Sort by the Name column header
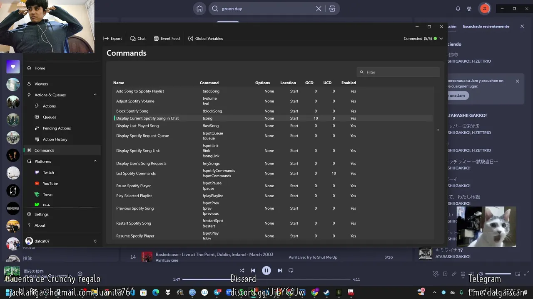 [119, 83]
